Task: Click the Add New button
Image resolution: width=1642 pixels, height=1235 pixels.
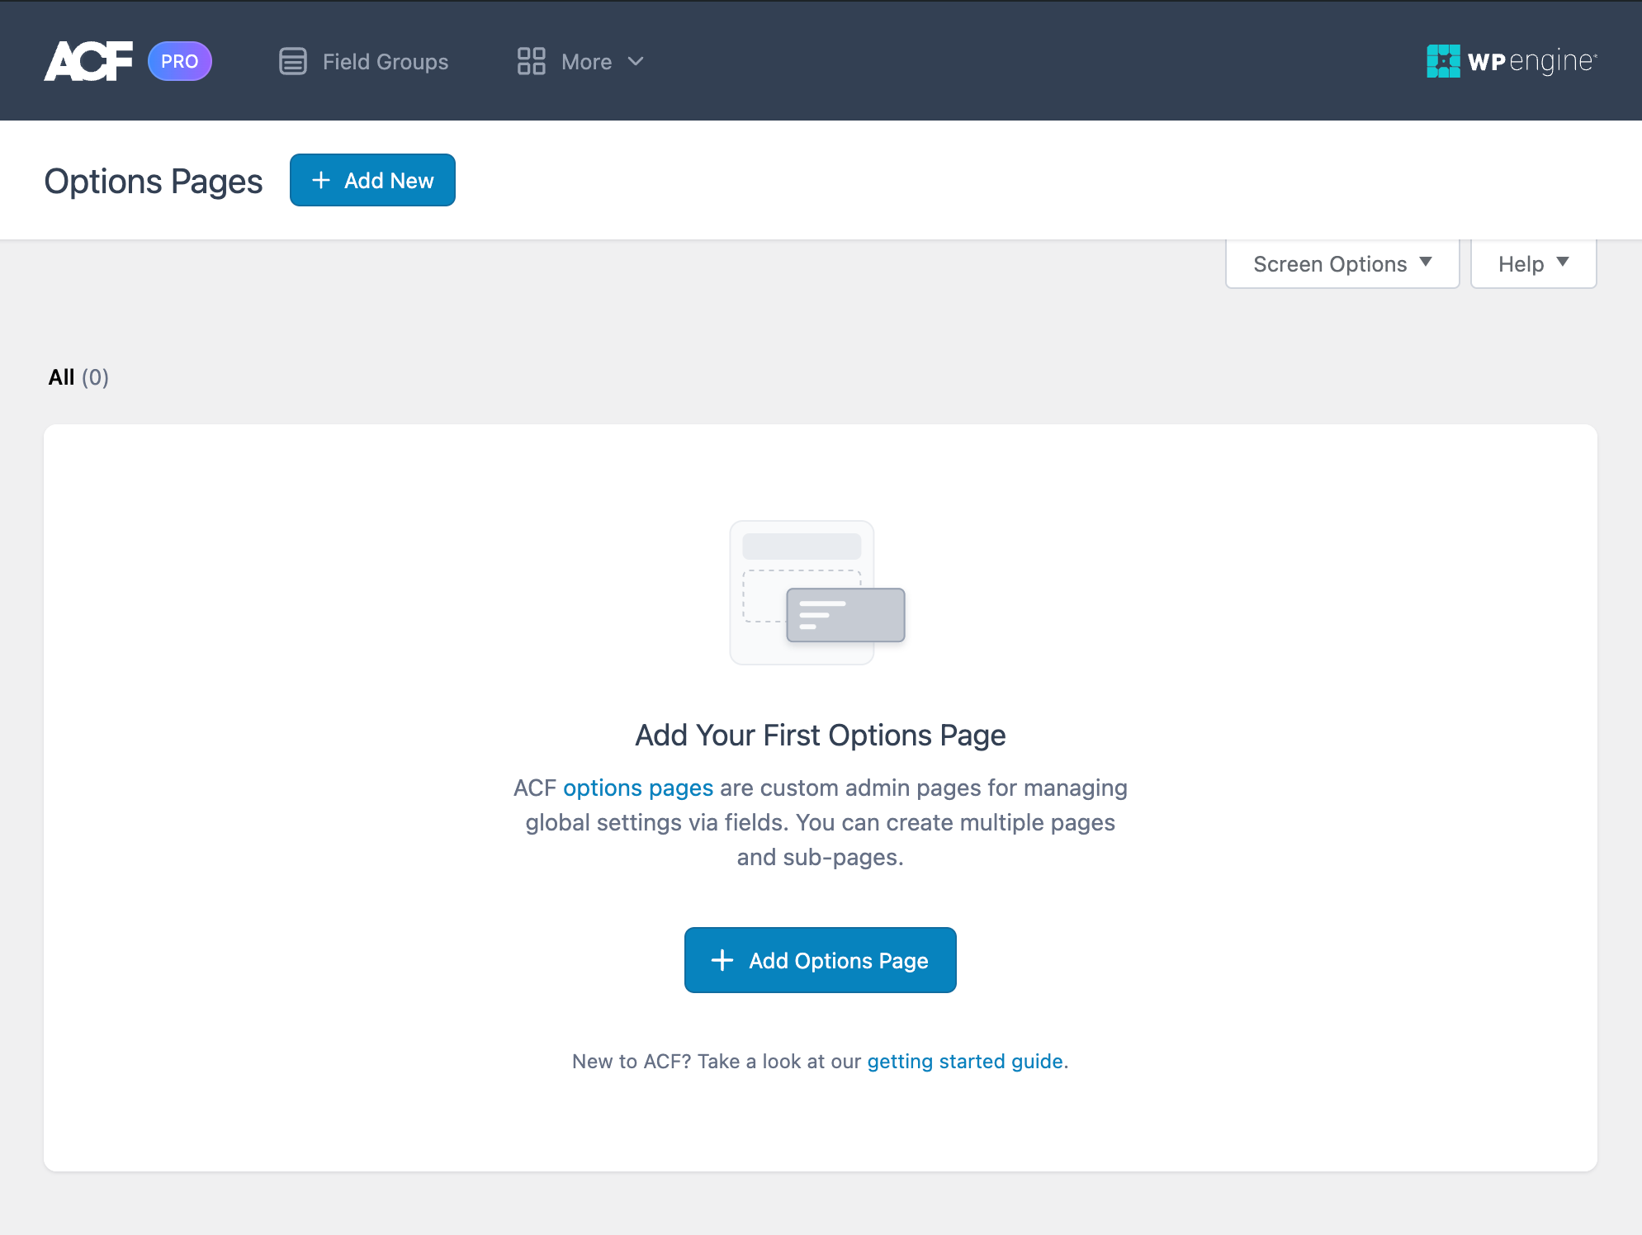Action: tap(371, 180)
